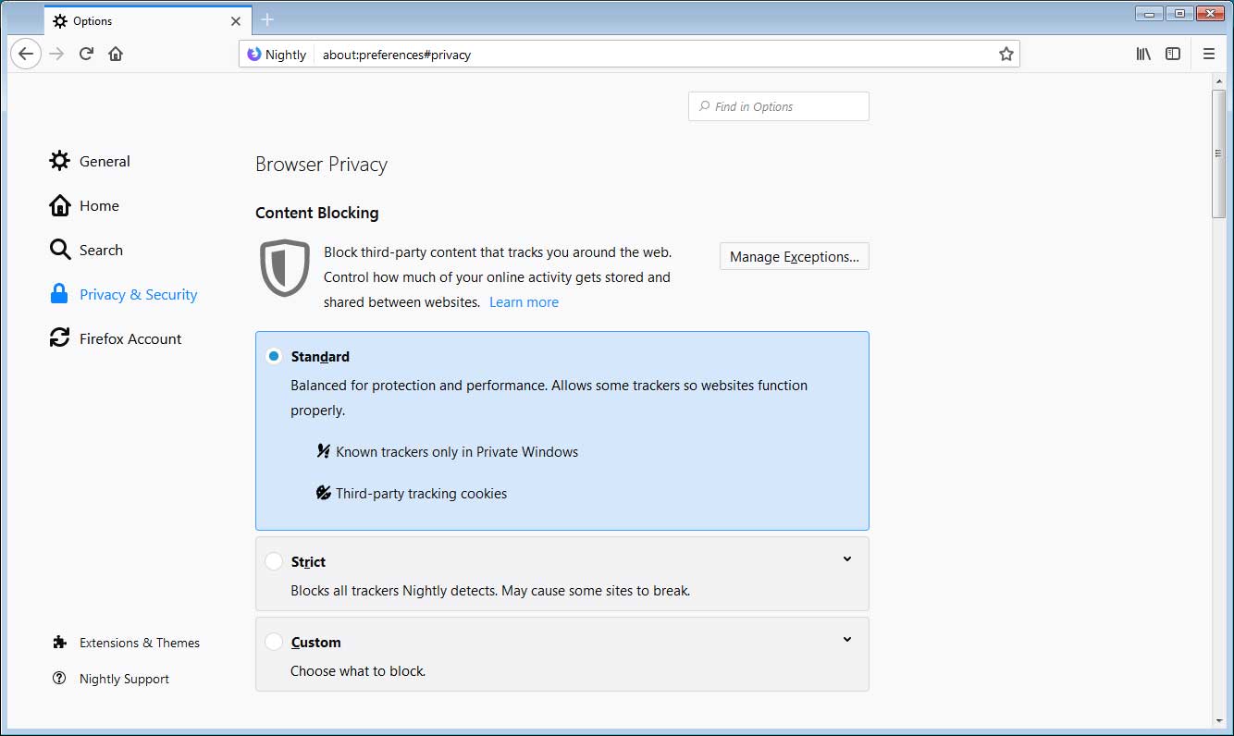Image resolution: width=1234 pixels, height=736 pixels.
Task: Select the Standard content blocking option
Action: click(x=274, y=356)
